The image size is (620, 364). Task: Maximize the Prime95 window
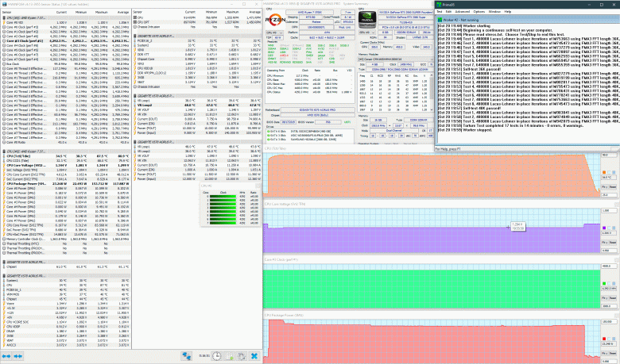[x=602, y=5]
